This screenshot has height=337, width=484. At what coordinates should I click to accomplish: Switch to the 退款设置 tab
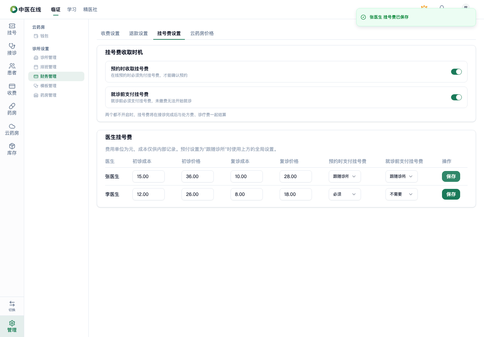138,33
